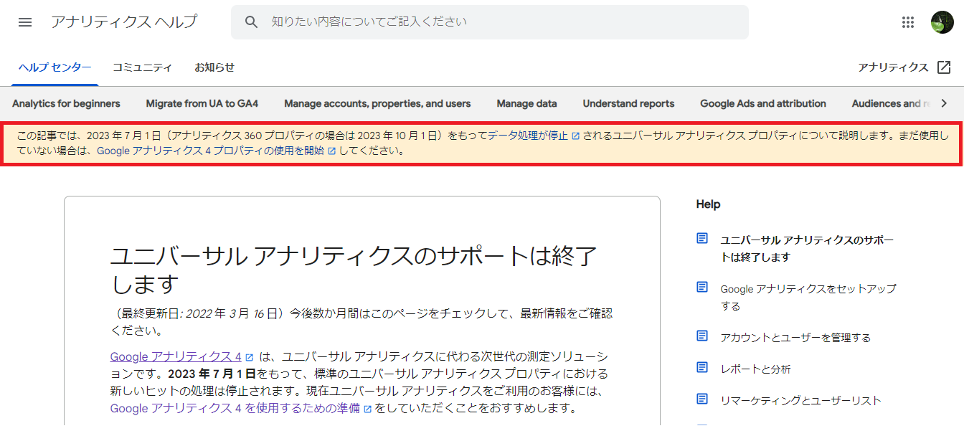Click the document icon beside Google アナリティクスをセットアップする
Screen dimensions: 964x436
pos(702,288)
